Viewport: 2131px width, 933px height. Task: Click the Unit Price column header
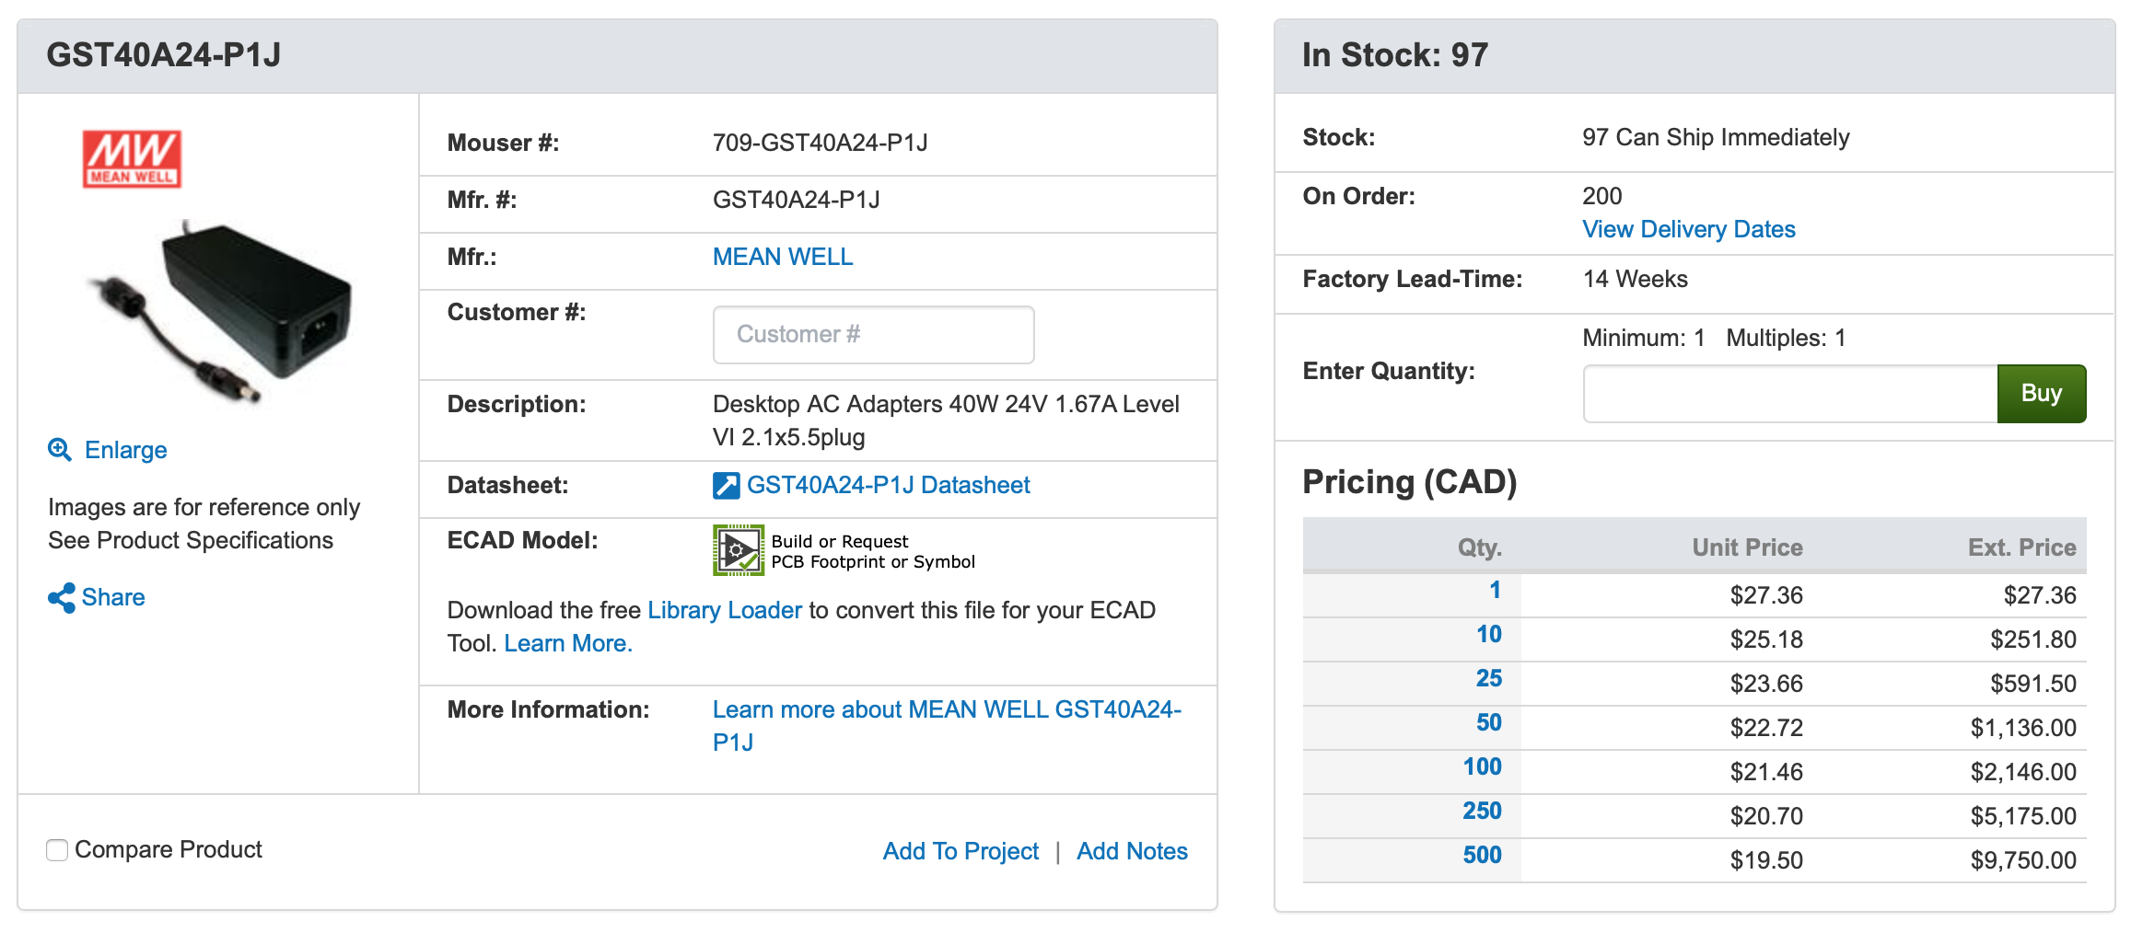pos(1747,547)
